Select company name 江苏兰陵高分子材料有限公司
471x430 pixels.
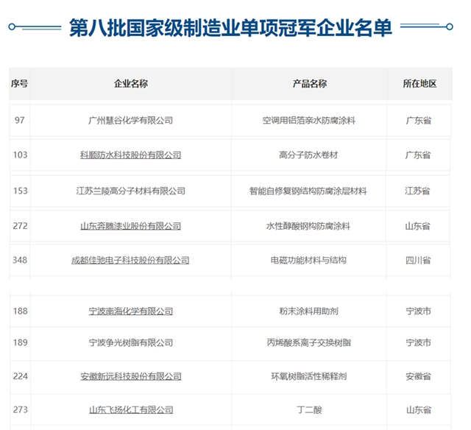(x=131, y=191)
